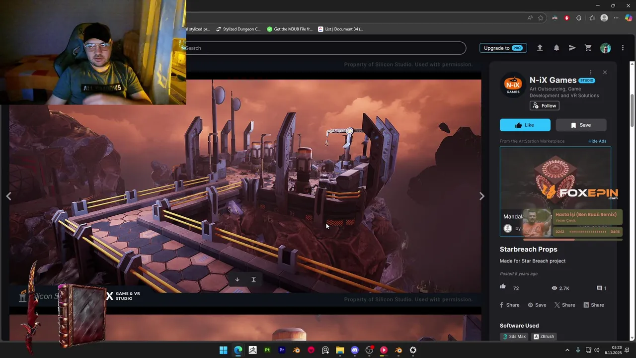Share the artwork on X
Viewport: 636px width, 358px height.
pyautogui.click(x=564, y=305)
